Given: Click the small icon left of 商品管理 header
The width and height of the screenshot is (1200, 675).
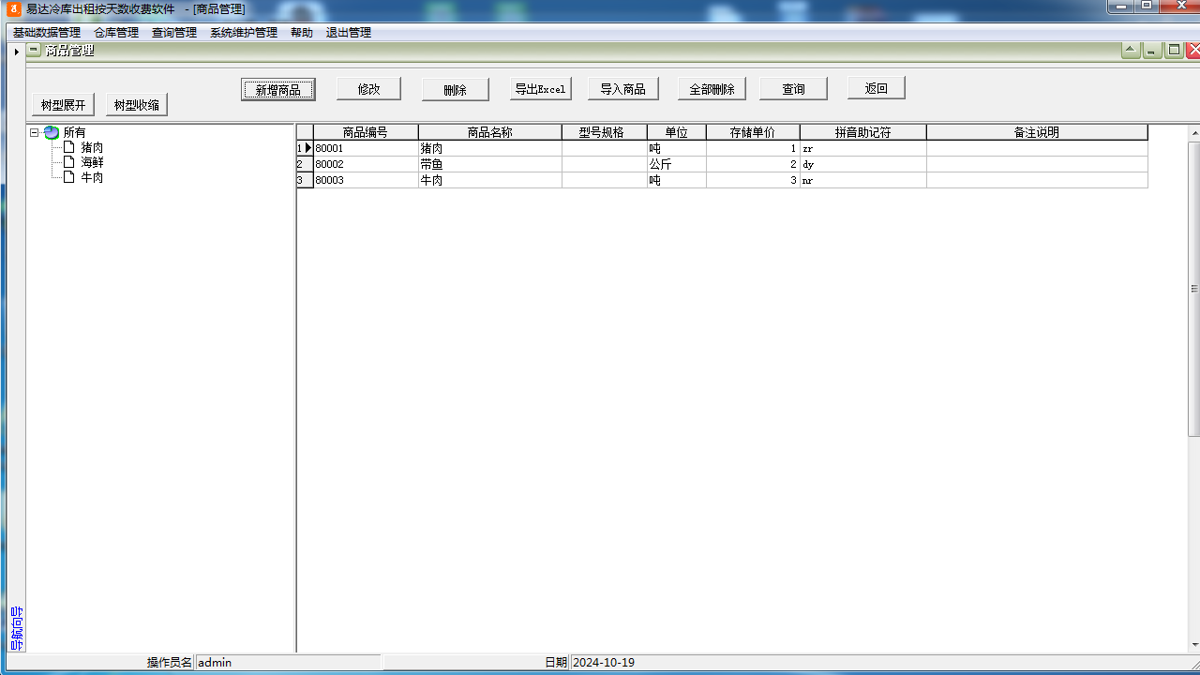Looking at the screenshot, I should 34,51.
